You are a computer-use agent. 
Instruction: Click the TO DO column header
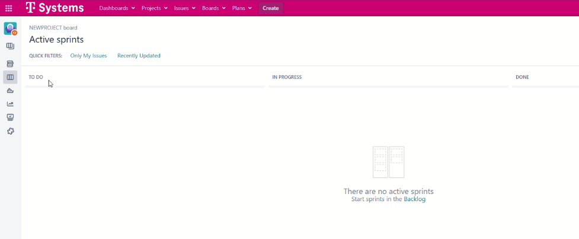coord(36,77)
